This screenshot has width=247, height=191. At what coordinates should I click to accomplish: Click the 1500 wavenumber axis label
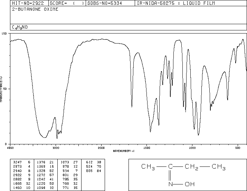coord(147,148)
